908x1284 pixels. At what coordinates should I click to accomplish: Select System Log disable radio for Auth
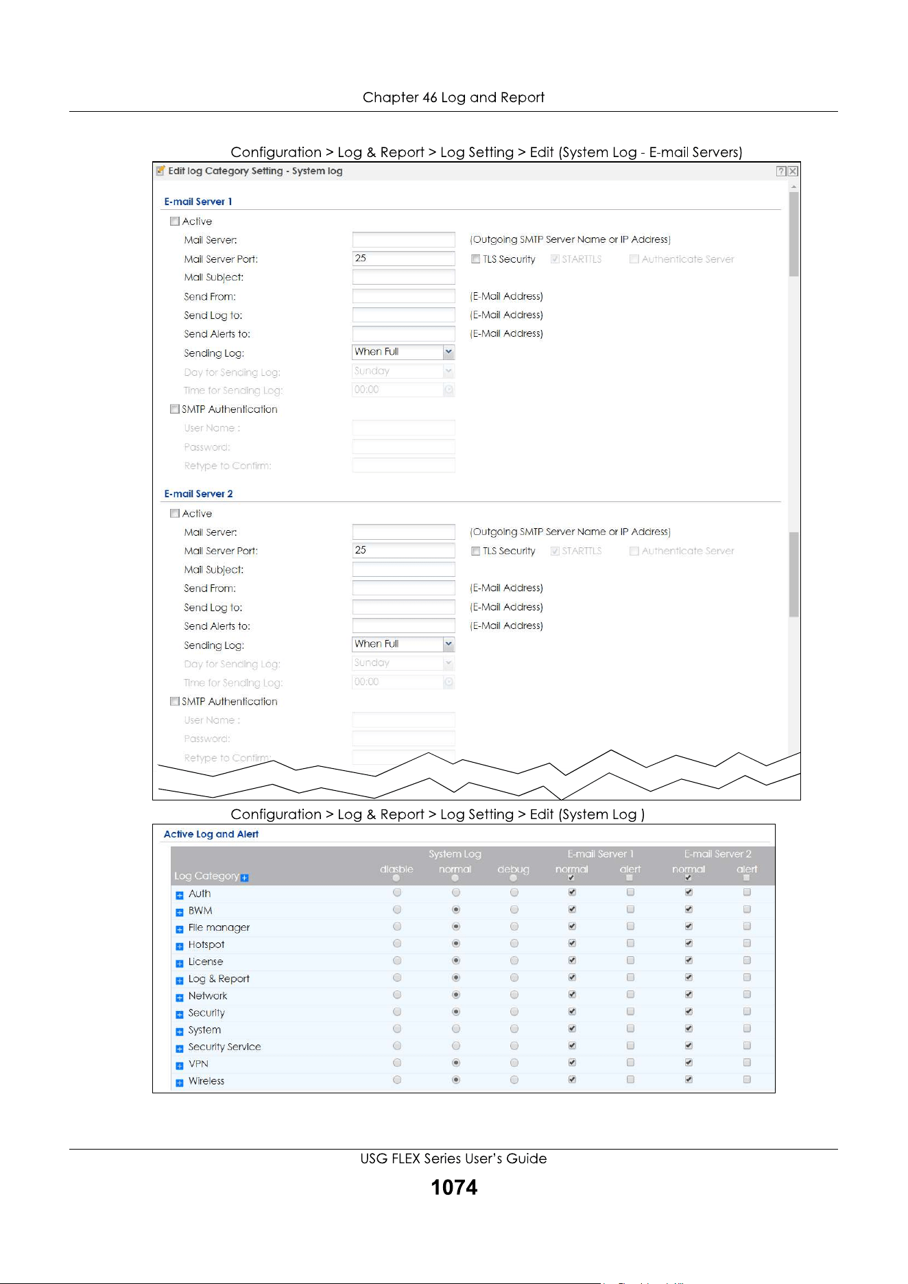pos(397,892)
